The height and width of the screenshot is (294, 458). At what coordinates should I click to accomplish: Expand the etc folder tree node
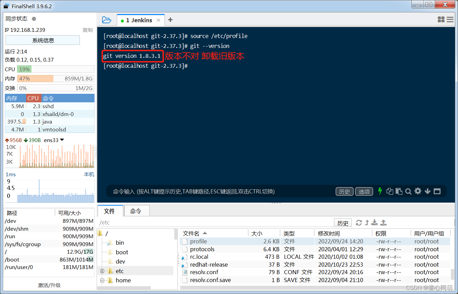102,271
